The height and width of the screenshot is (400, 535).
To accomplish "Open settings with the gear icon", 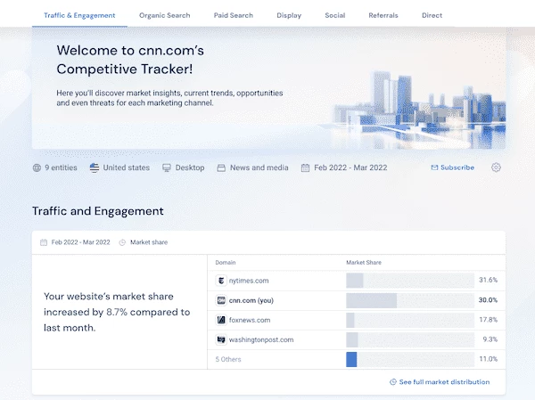I will [496, 167].
